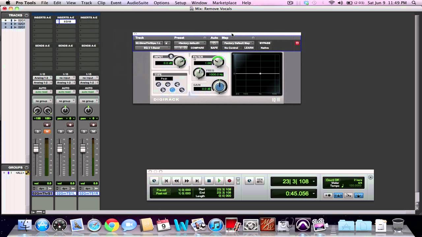Go to end in the Transport
This screenshot has width=422, height=237.
pyautogui.click(x=197, y=180)
